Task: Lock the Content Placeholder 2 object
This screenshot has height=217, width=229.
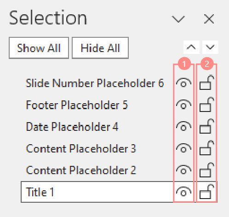Action: [207, 170]
